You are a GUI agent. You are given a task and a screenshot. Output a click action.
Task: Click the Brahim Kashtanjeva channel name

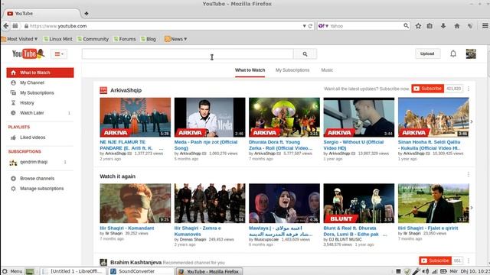click(x=136, y=263)
